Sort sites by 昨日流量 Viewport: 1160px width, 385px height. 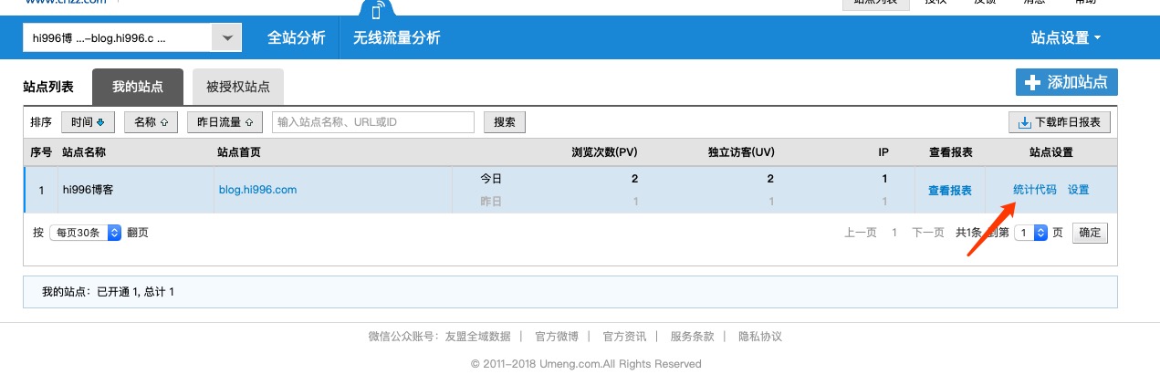point(225,122)
